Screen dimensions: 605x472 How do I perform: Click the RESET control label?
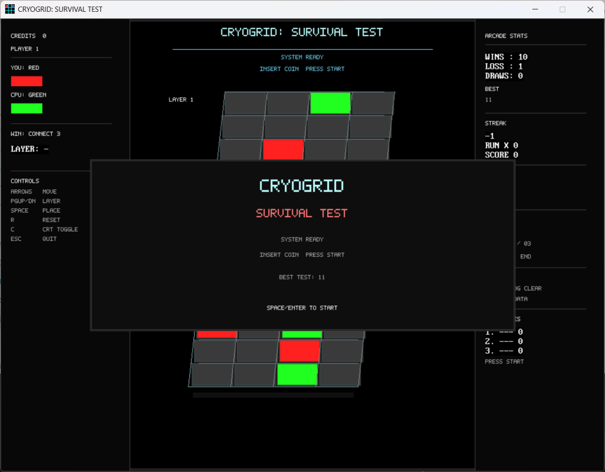pos(51,220)
